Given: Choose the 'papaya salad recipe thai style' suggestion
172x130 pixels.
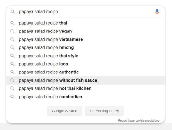Looking at the screenshot, I should [85, 56].
